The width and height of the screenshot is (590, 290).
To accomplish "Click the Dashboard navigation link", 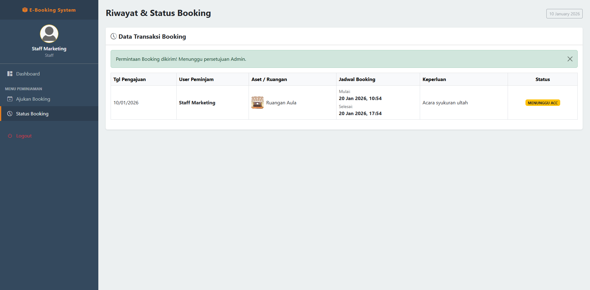I will [x=28, y=74].
